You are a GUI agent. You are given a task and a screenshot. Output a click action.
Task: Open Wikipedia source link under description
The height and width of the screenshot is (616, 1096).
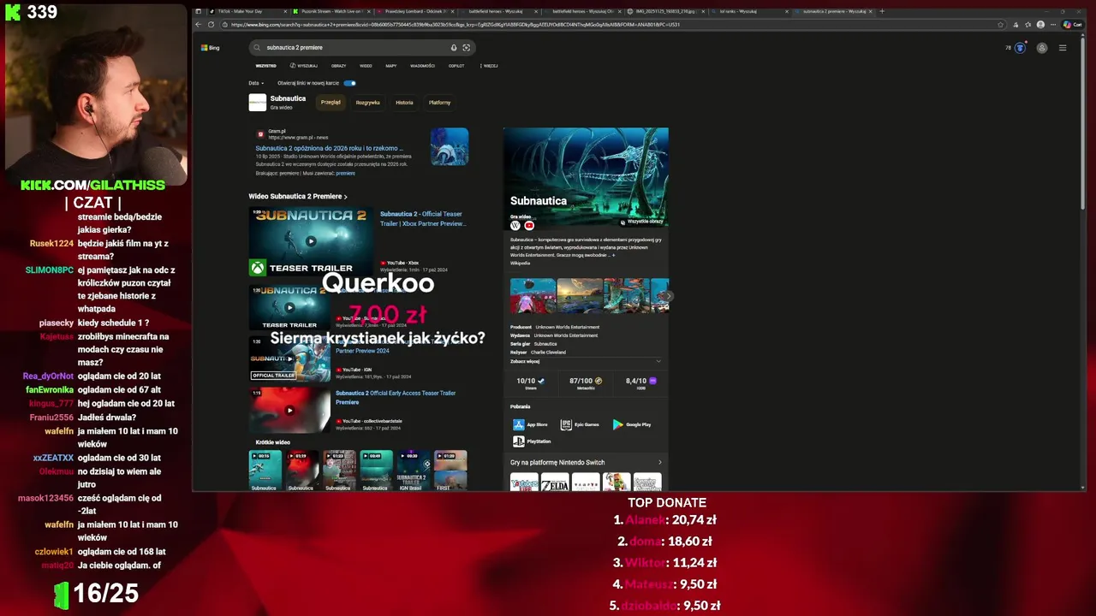point(520,264)
